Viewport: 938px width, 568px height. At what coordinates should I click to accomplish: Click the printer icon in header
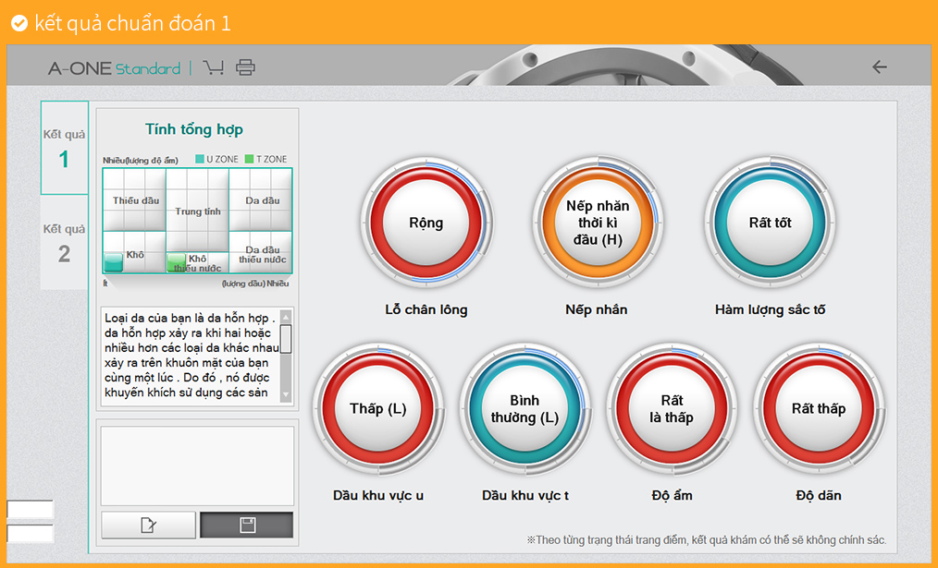pos(245,67)
